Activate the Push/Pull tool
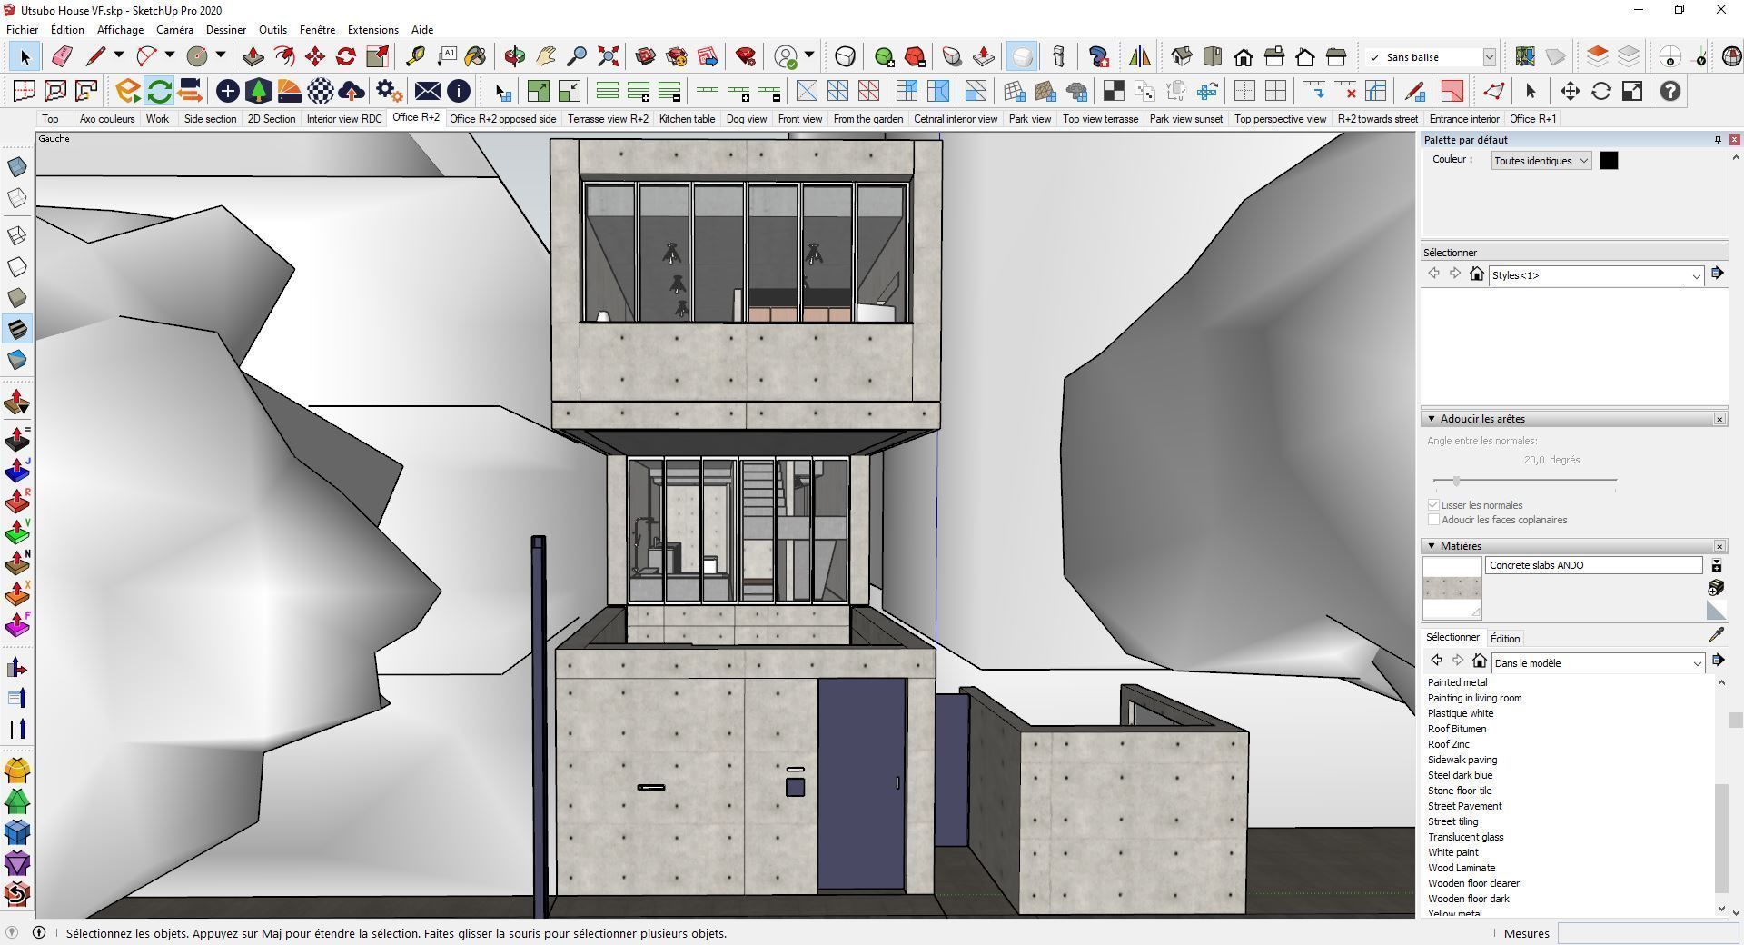This screenshot has height=945, width=1744. point(253,56)
